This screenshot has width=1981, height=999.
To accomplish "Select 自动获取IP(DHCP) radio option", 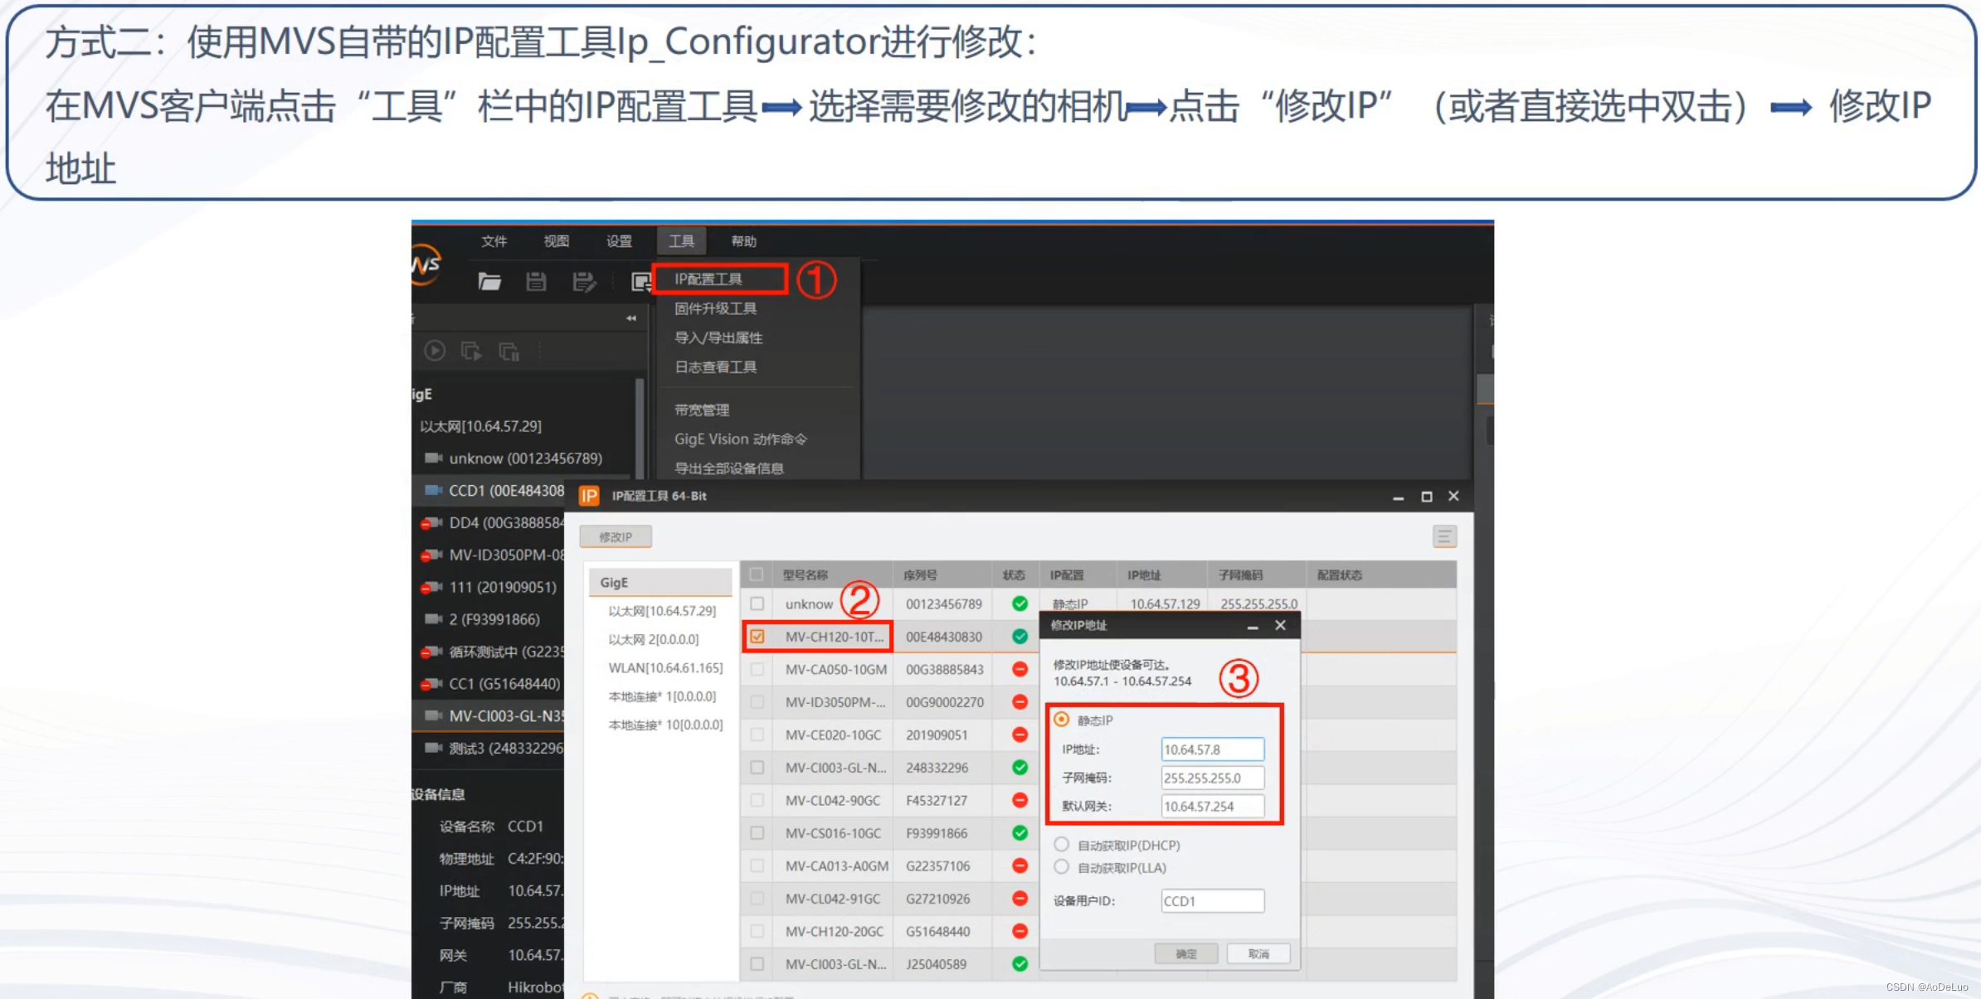I will pos(1062,845).
